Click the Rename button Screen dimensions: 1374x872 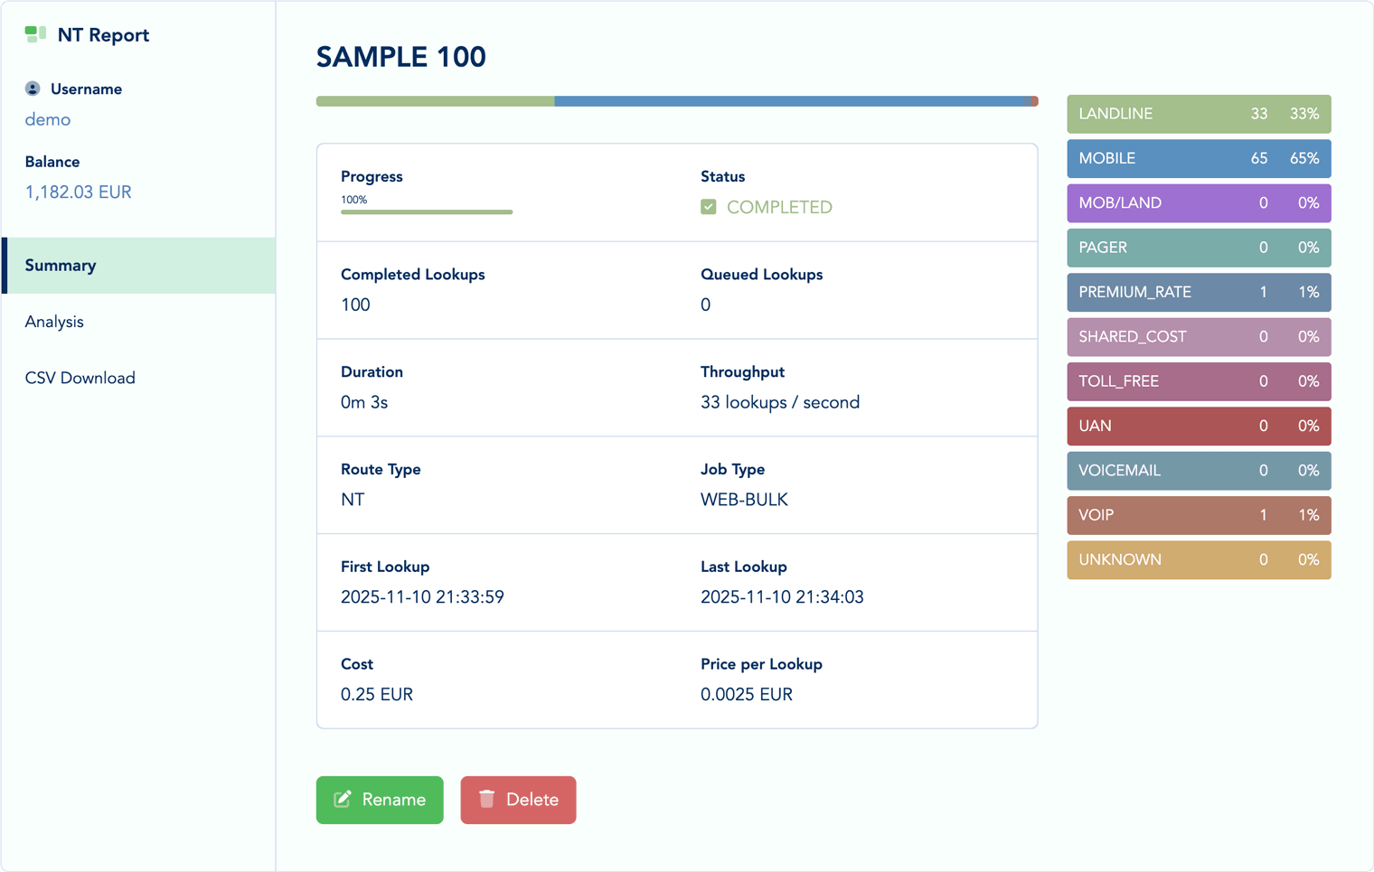coord(380,799)
